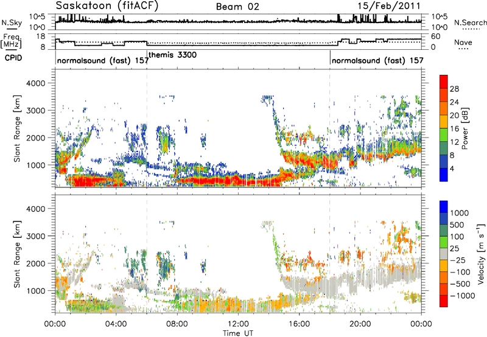Pick Velocity segment between -100 and -500
Screen dimensions: 487x337
click(x=444, y=277)
